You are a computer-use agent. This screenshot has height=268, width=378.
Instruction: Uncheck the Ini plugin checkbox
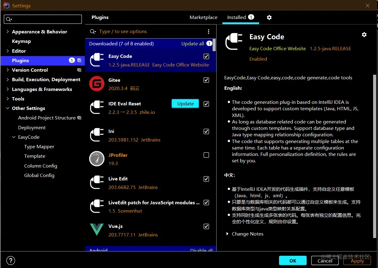pyautogui.click(x=206, y=131)
